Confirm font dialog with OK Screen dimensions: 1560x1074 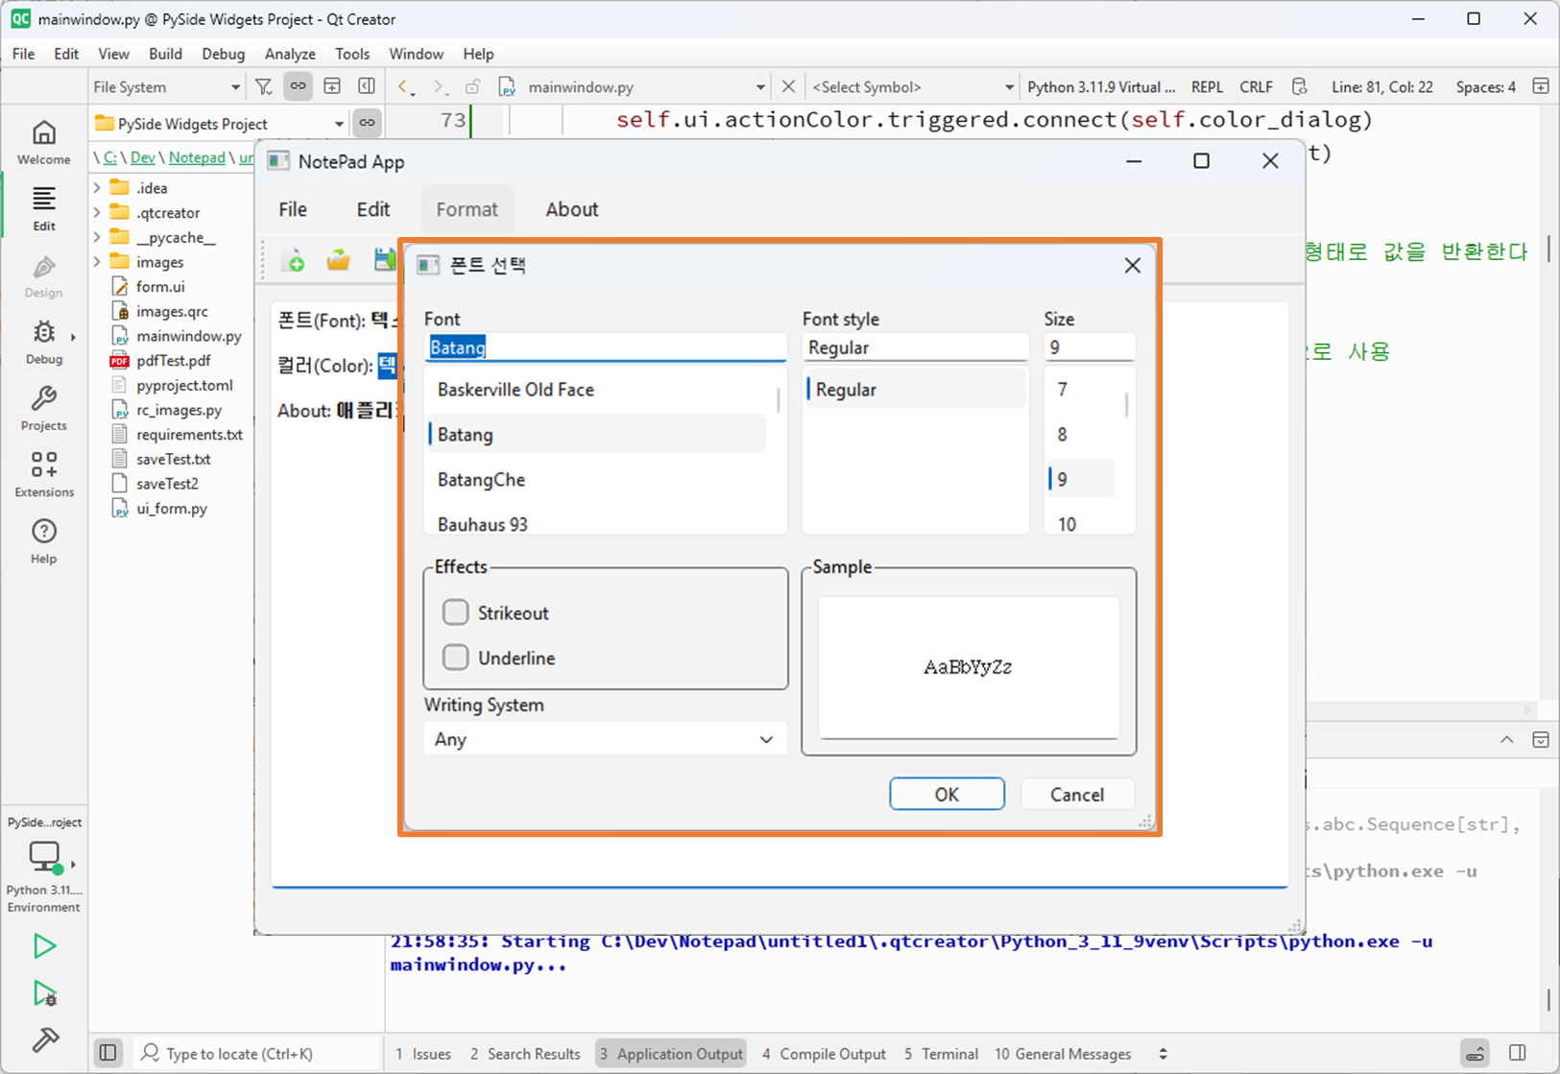(947, 794)
